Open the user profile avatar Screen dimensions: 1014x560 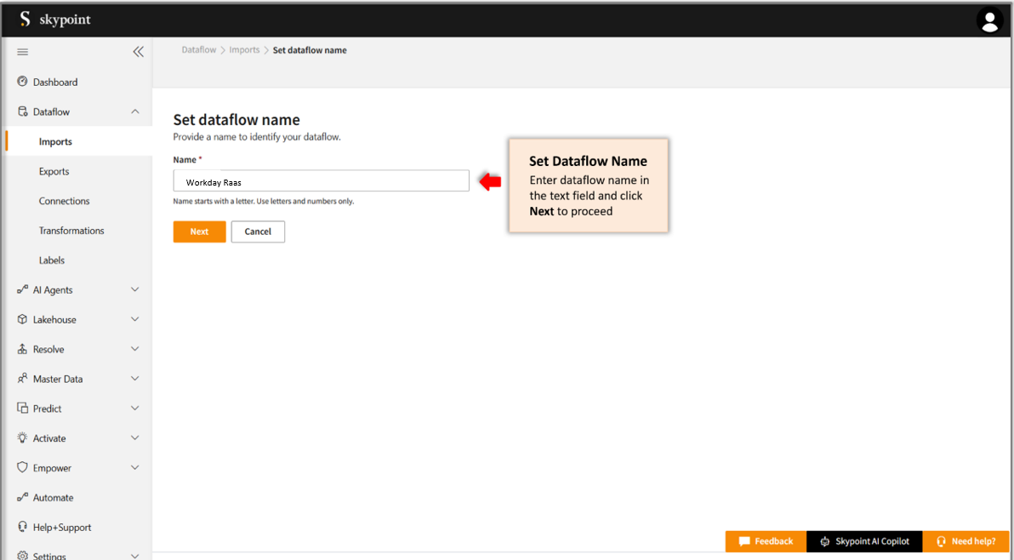[989, 20]
